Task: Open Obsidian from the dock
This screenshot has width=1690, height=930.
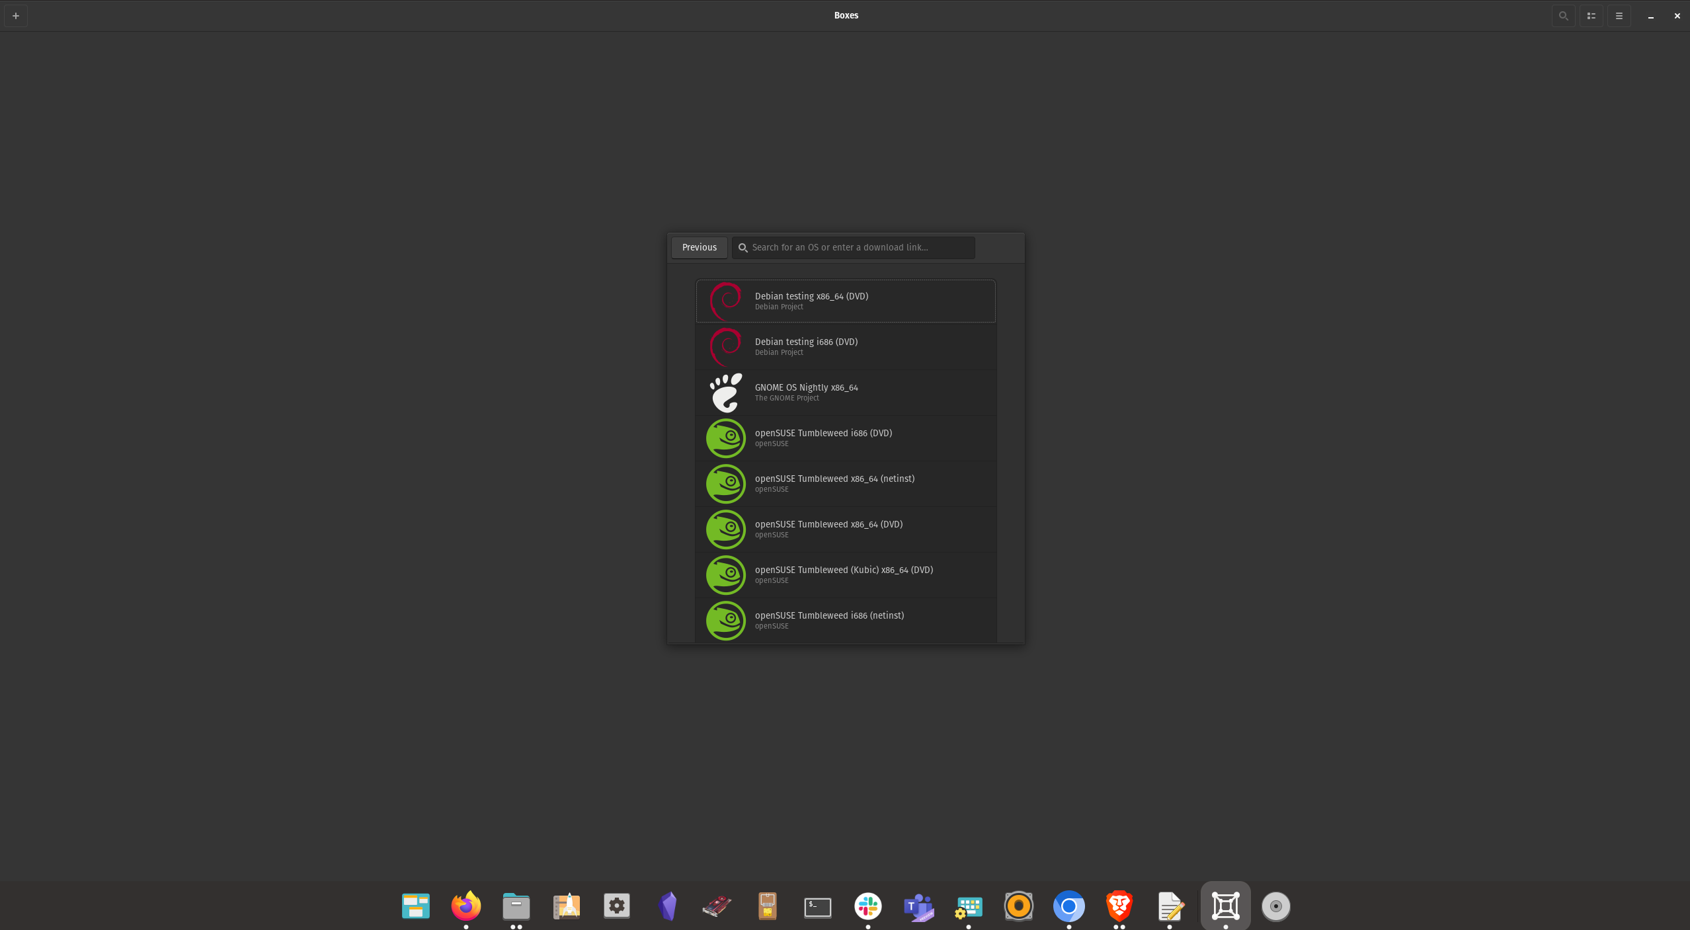Action: 666,906
